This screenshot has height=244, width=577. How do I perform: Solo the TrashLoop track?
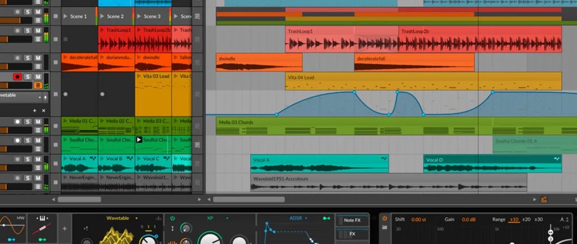coord(28,30)
